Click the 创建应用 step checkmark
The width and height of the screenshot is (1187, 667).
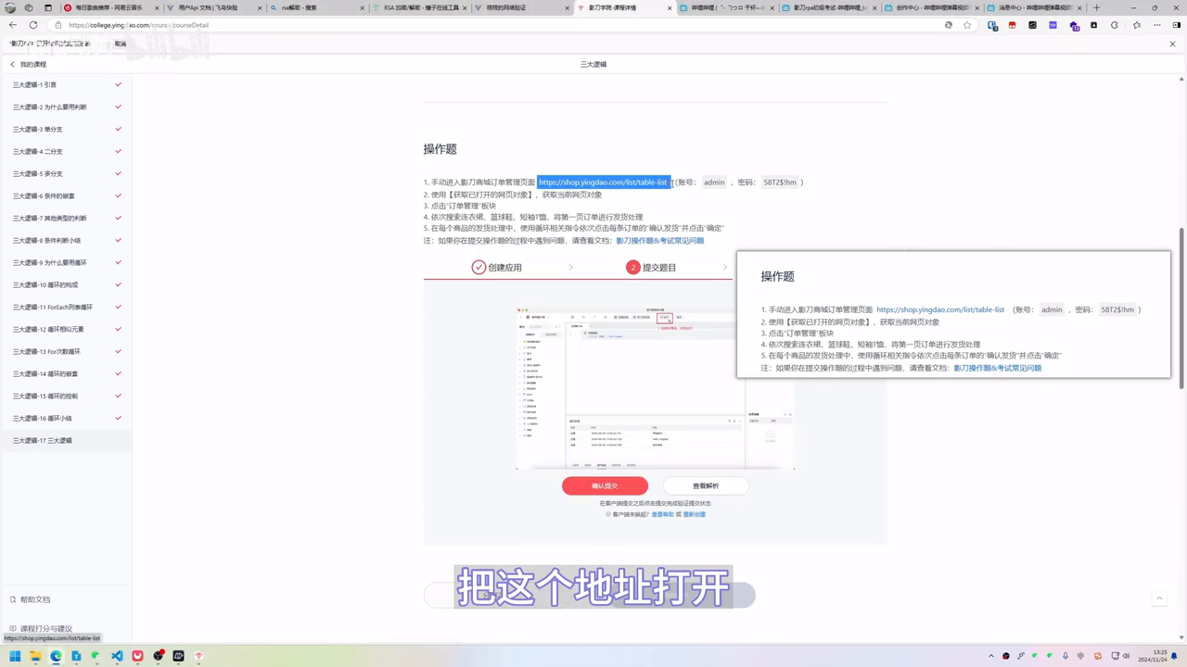(479, 267)
